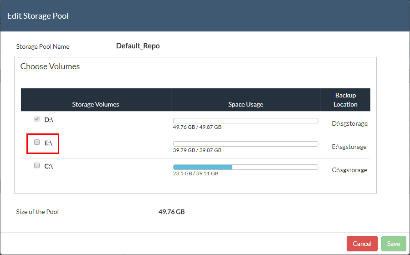Click the Storage Pool Name label
Screen dimensions: 410x255
pos(43,46)
